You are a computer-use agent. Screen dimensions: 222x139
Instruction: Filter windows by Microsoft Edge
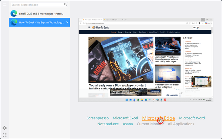pyautogui.click(x=158, y=118)
